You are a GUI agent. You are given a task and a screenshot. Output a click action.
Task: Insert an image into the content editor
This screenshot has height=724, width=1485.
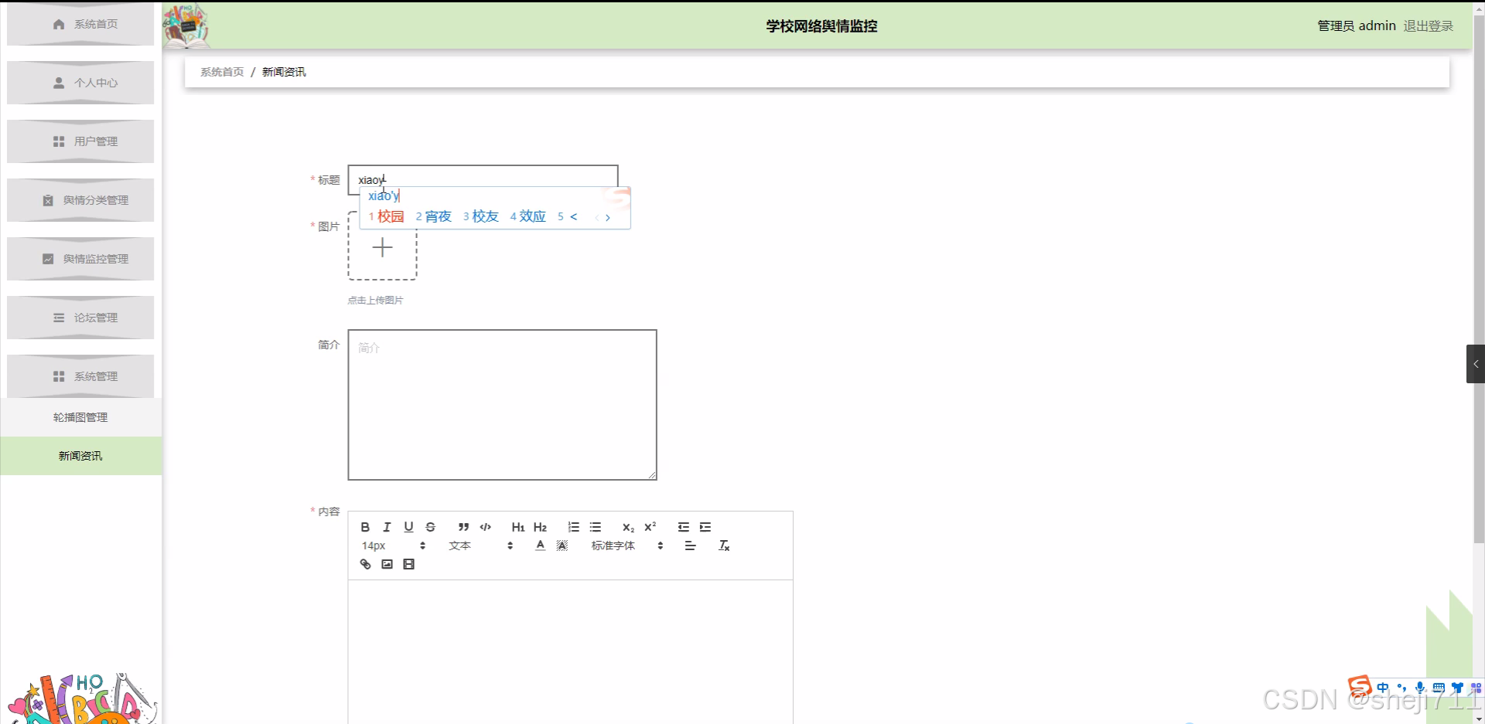[387, 564]
